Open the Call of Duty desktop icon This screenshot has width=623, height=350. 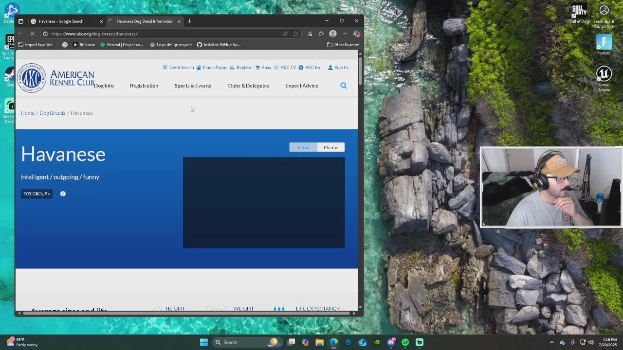(579, 14)
